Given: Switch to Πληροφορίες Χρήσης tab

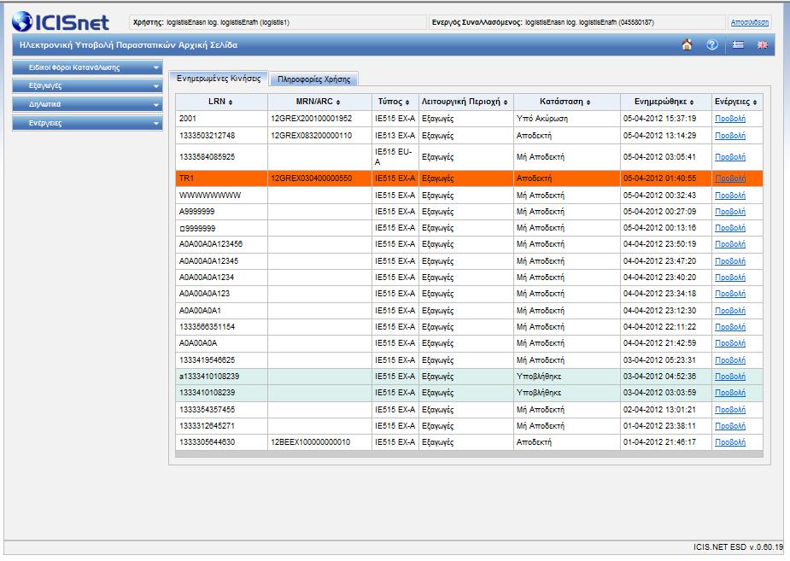Looking at the screenshot, I should coord(314,79).
